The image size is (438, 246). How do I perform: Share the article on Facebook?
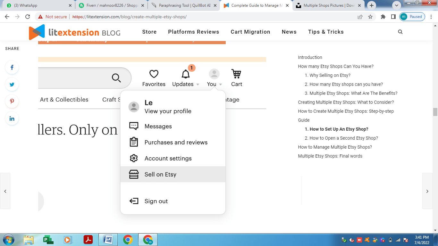coord(12,68)
